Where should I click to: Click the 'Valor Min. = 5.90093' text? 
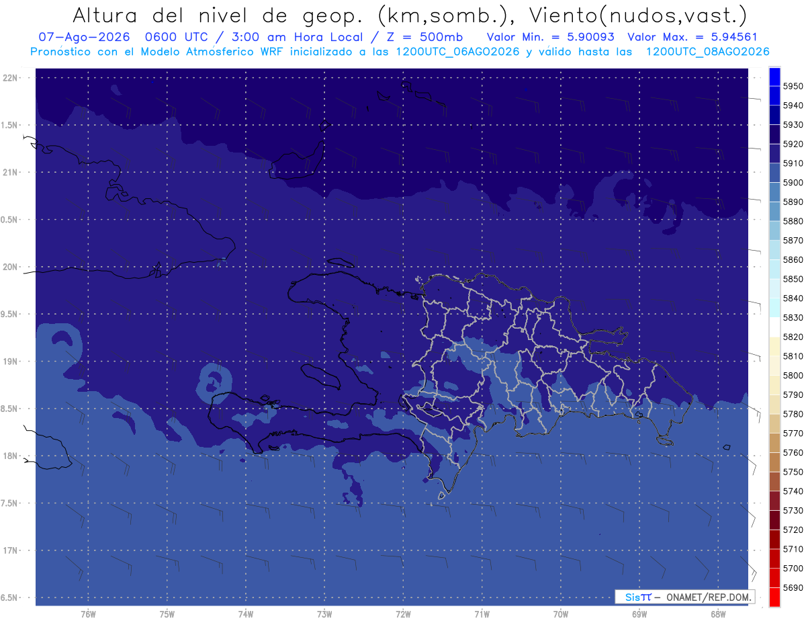click(x=550, y=37)
